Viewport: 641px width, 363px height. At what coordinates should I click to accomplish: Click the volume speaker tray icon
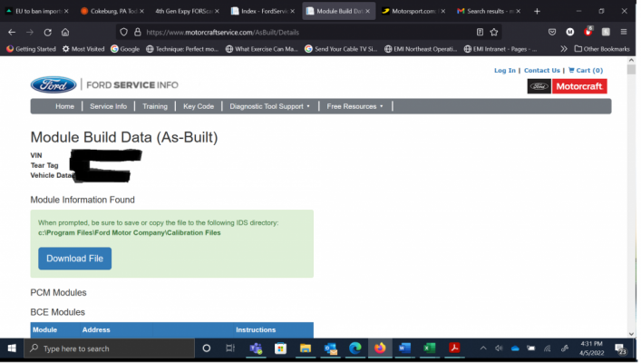[x=499, y=348]
